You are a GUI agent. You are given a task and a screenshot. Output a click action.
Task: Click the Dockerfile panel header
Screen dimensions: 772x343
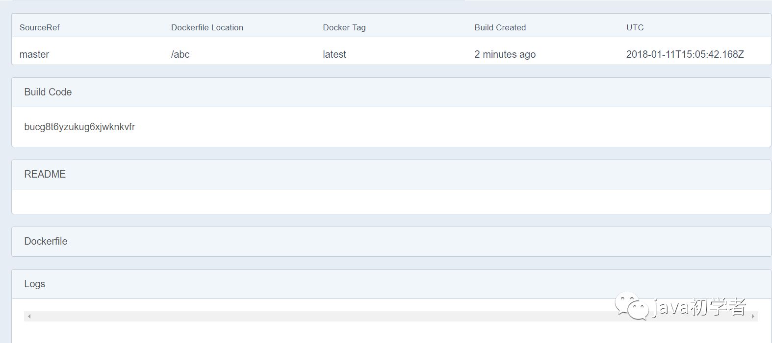pos(391,241)
